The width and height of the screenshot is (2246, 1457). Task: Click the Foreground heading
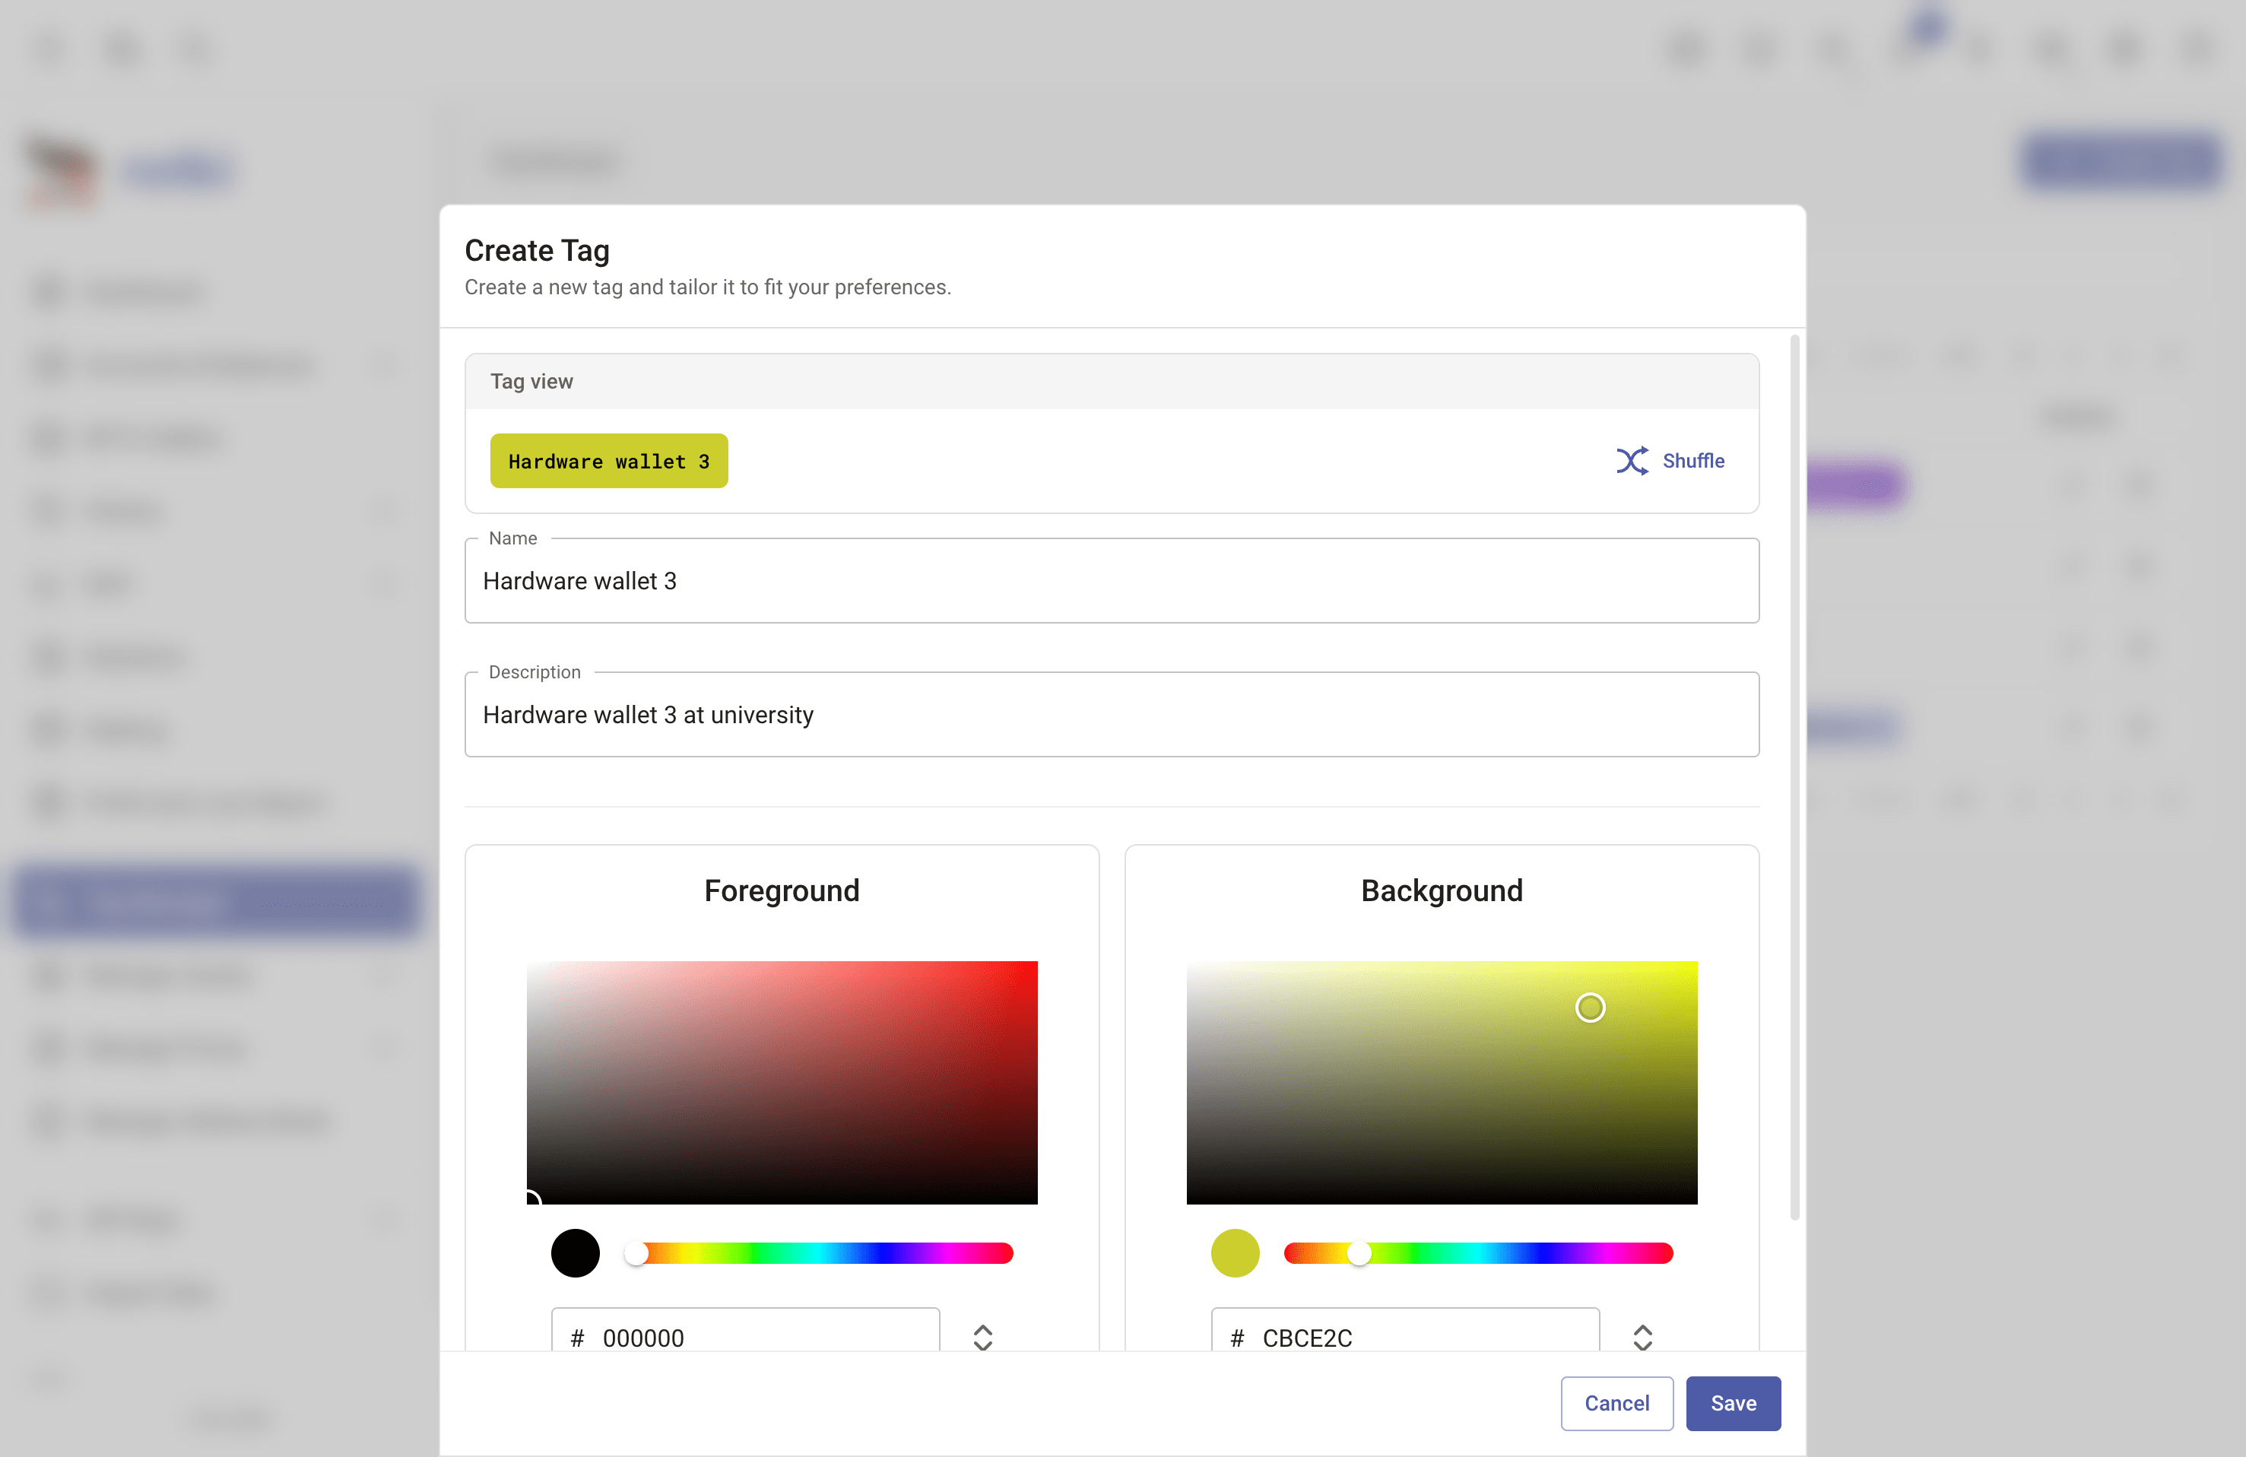782,890
